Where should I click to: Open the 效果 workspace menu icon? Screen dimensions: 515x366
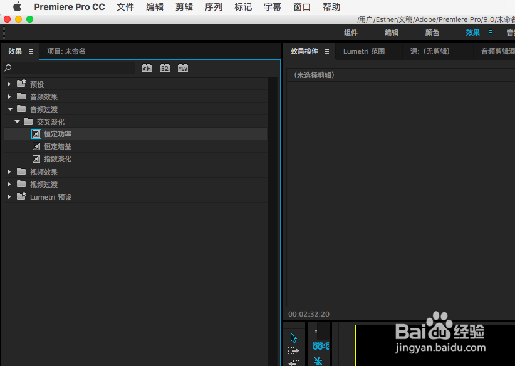click(x=491, y=33)
